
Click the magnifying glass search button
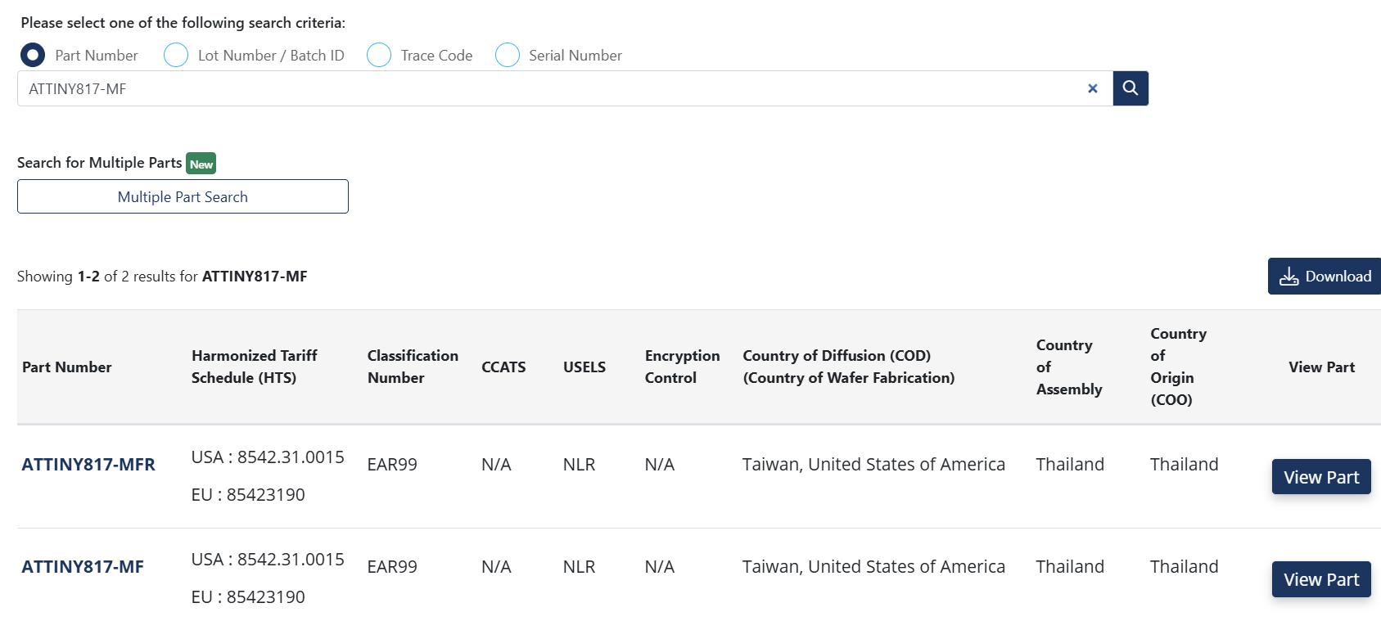pyautogui.click(x=1130, y=88)
